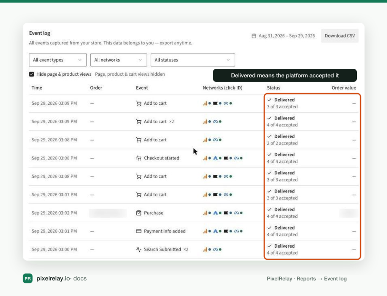The height and width of the screenshot is (296, 387).
Task: Click the Search Submitted pulse icon
Action: (139, 249)
